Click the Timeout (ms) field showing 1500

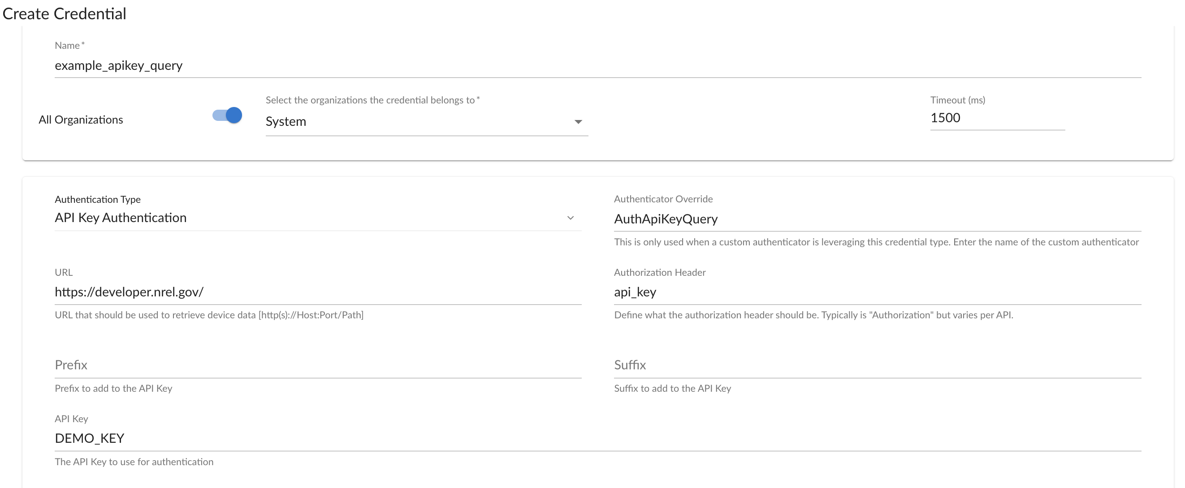click(x=996, y=118)
